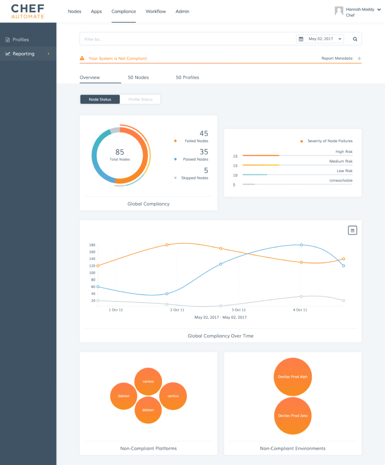Click the Reporting chart icon in sidebar
This screenshot has width=385, height=465.
(8, 54)
